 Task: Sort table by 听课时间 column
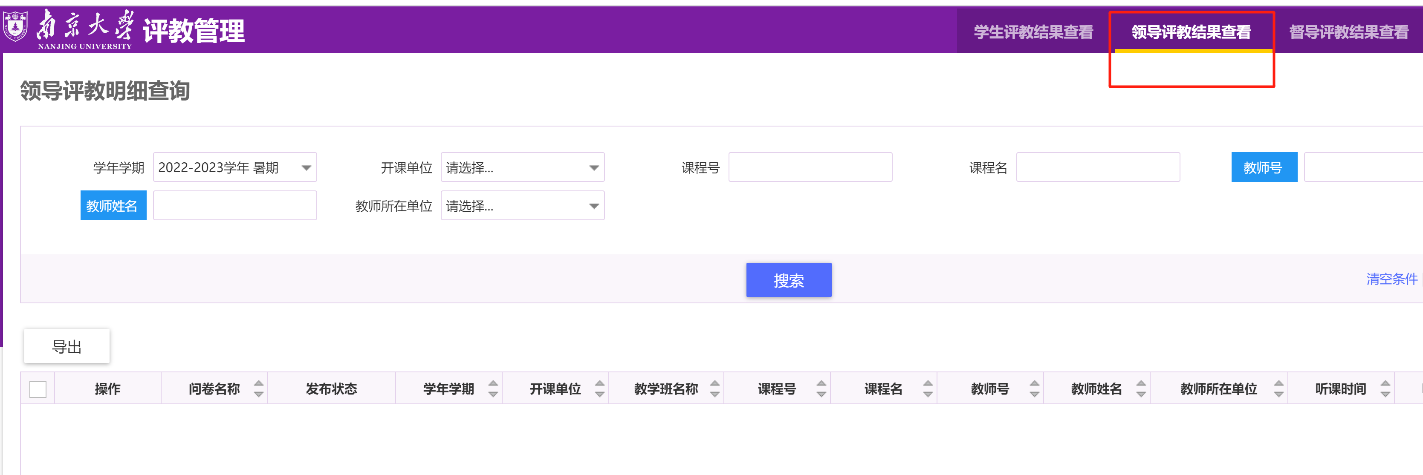point(1385,388)
